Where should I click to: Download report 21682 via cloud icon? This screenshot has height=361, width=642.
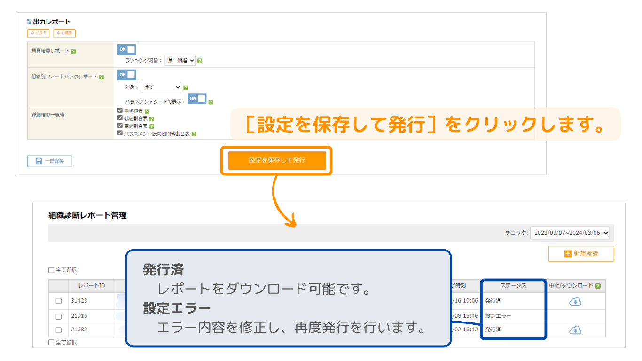tap(575, 330)
